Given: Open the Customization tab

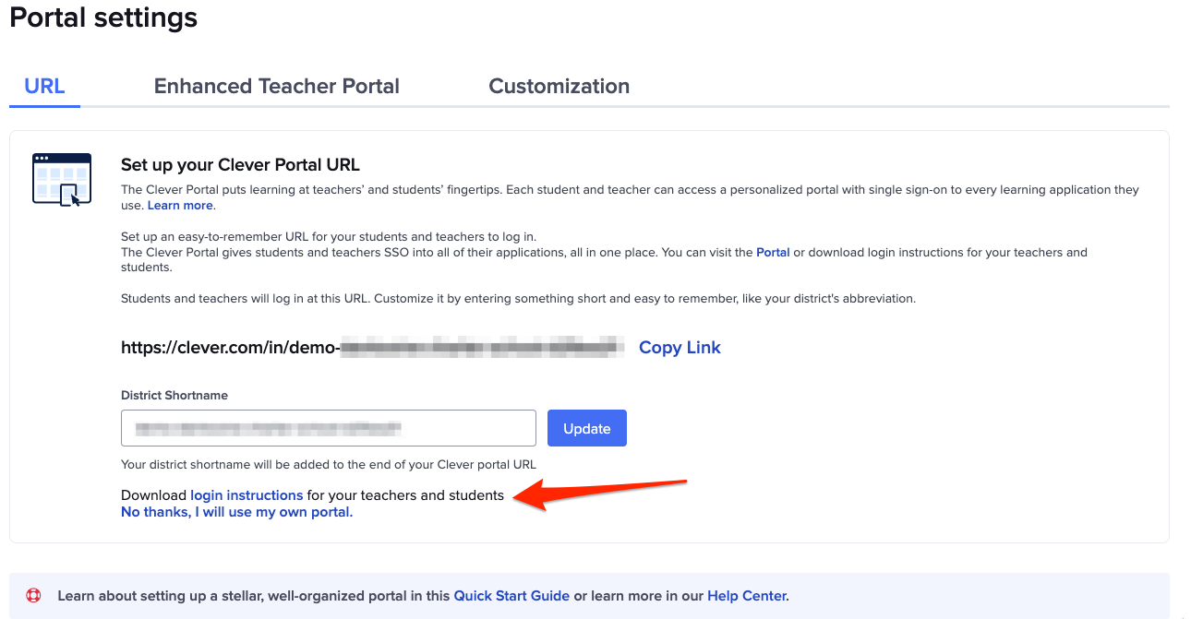Looking at the screenshot, I should pos(559,86).
